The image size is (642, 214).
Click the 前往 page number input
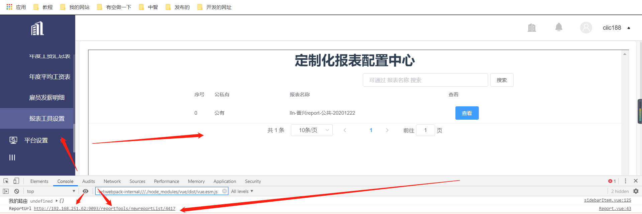coord(425,130)
